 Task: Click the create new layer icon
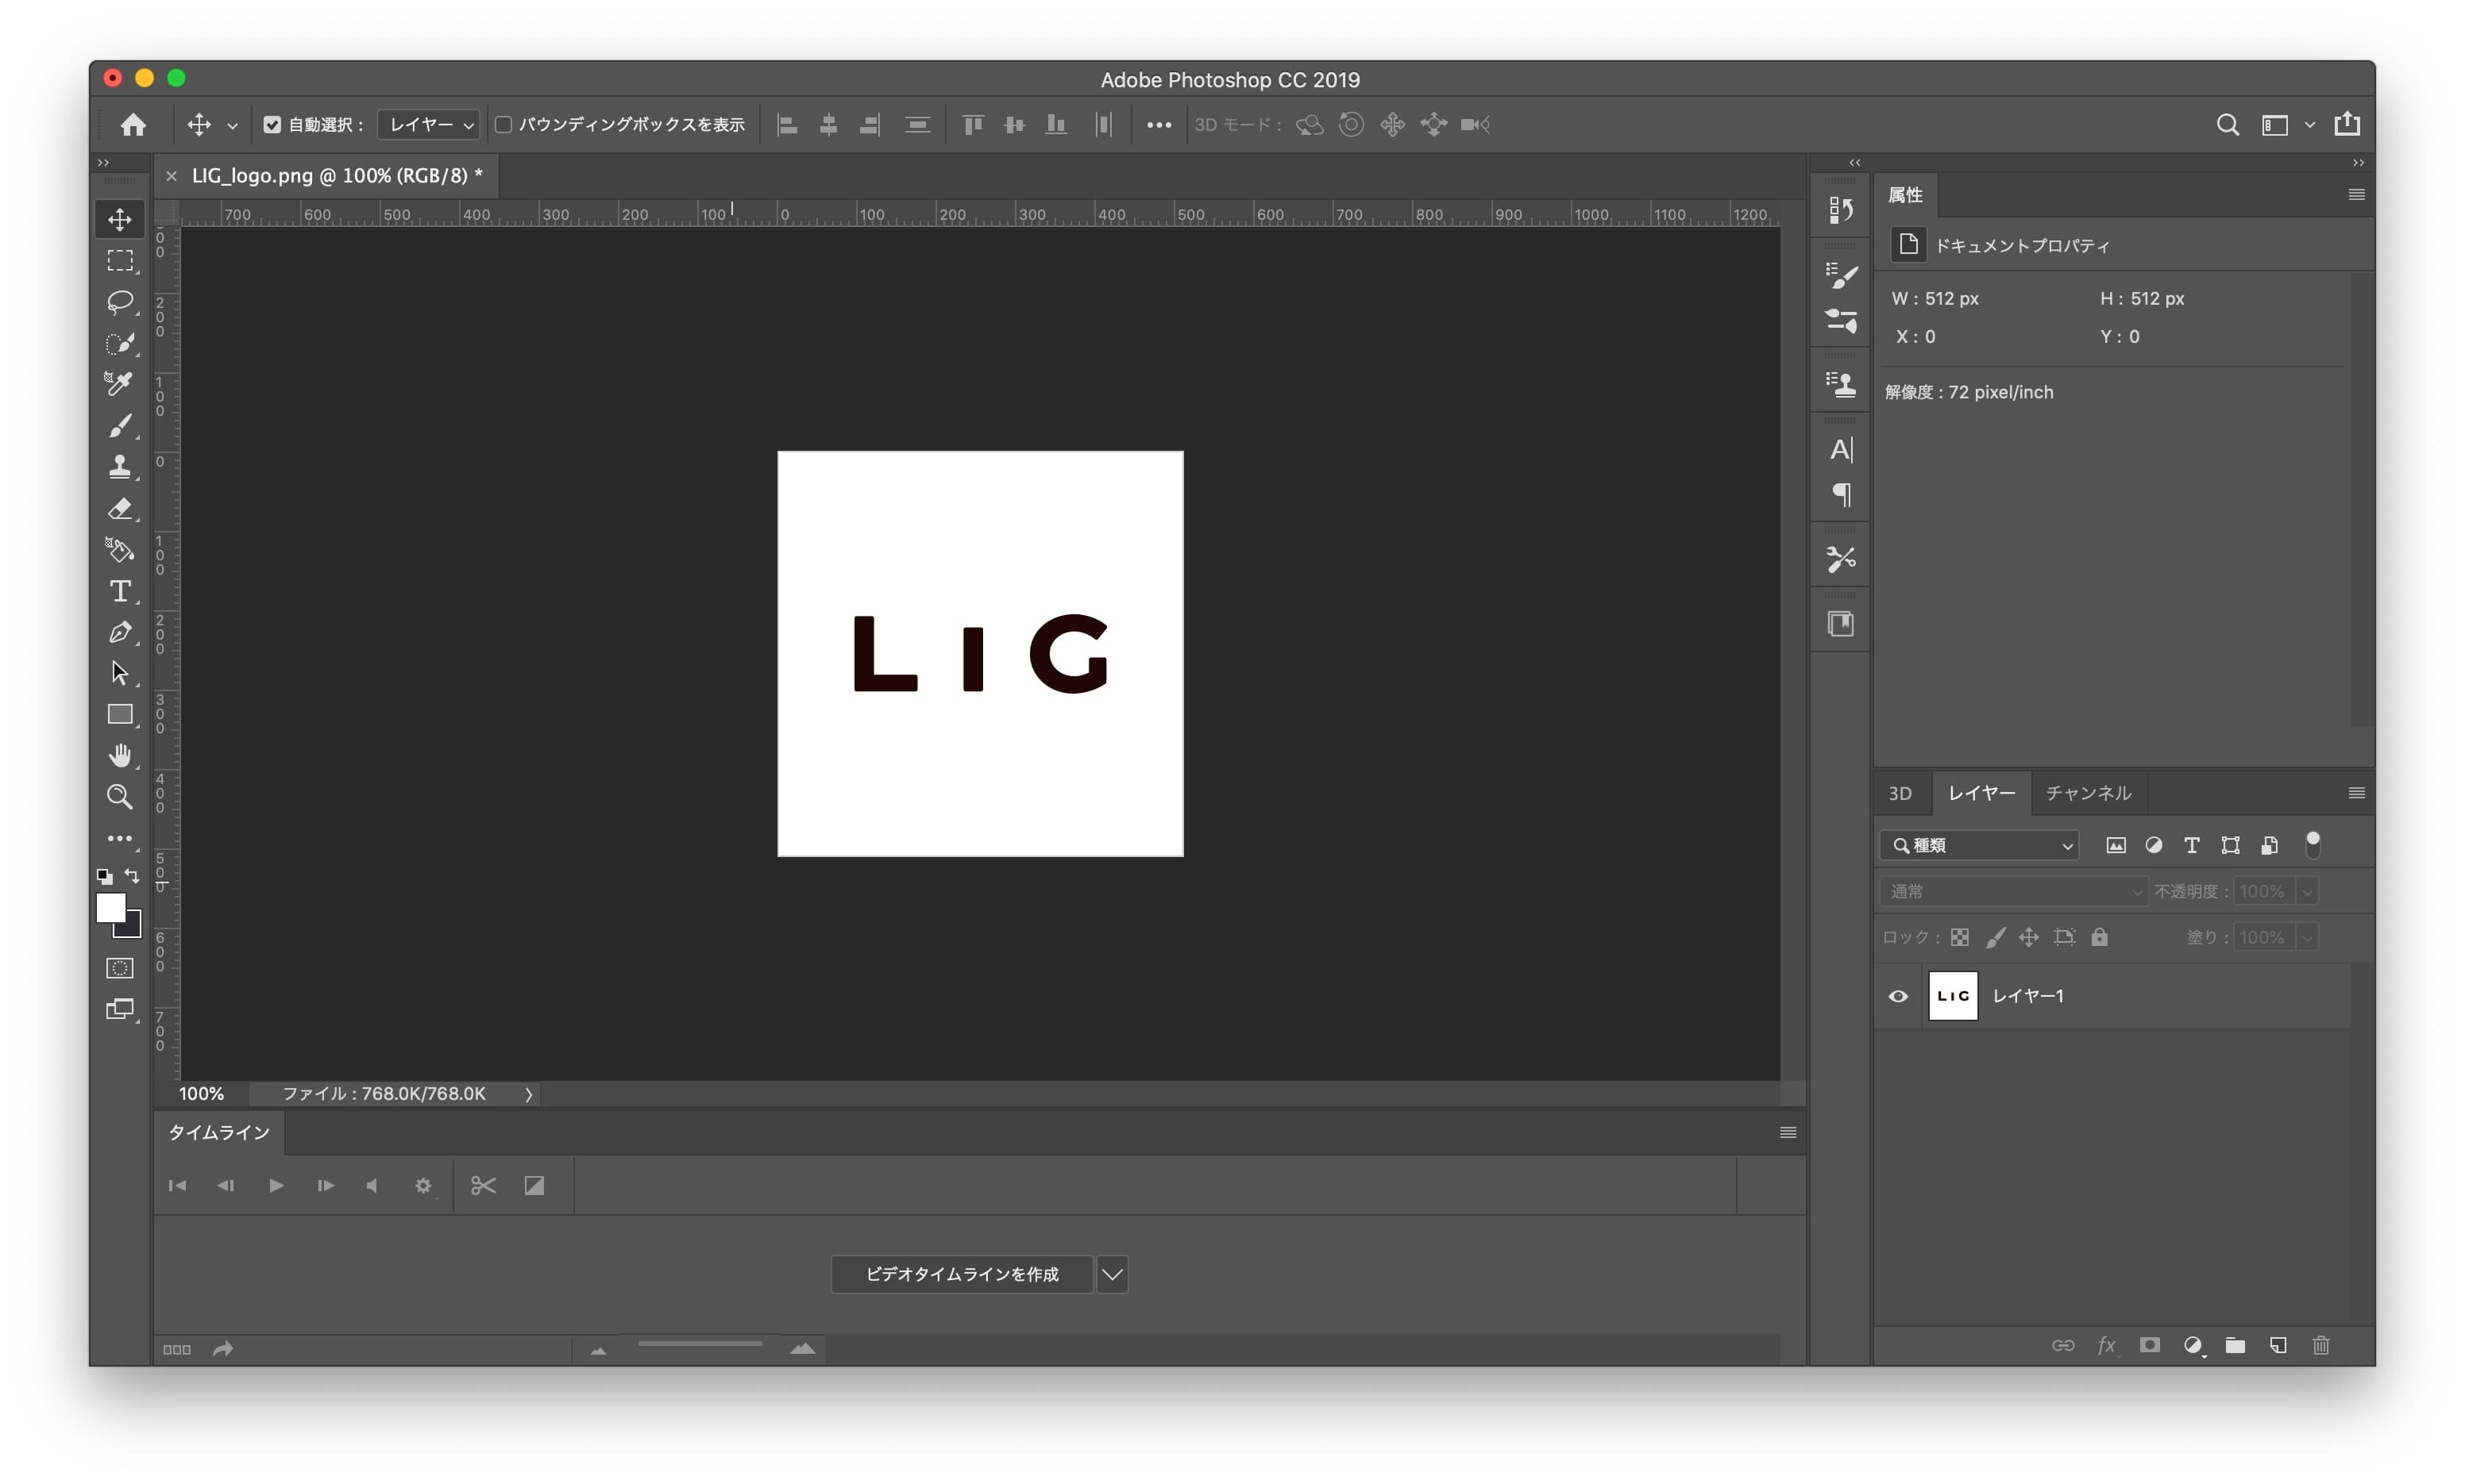coord(2278,1346)
